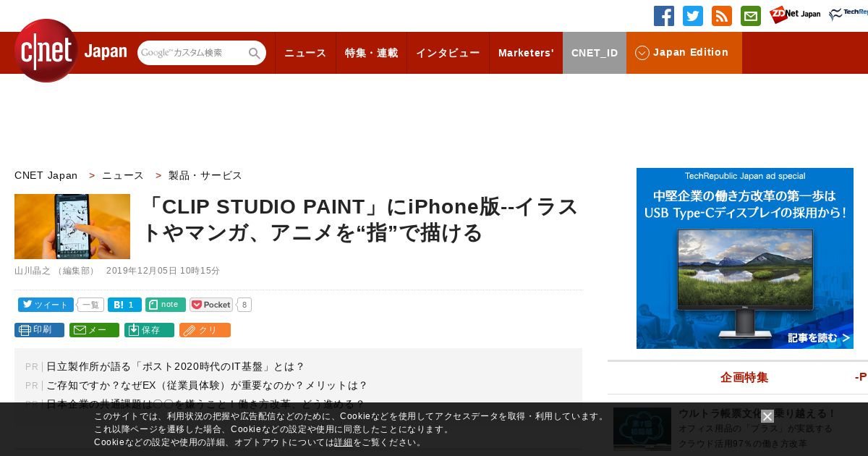Bookmark with Hatena B! button
The width and height of the screenshot is (868, 456).
click(124, 305)
